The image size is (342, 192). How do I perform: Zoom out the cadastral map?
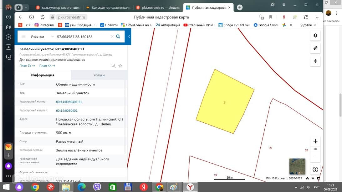coord(315,157)
